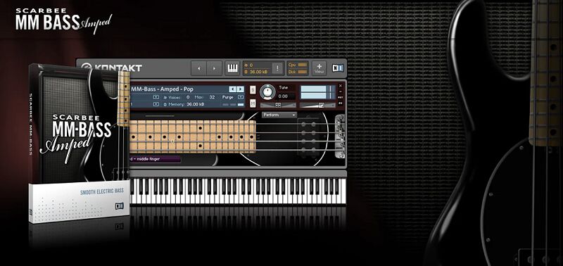Adjust the volume slider under level meters
Viewport: 563px width, 266px height.
[318, 105]
